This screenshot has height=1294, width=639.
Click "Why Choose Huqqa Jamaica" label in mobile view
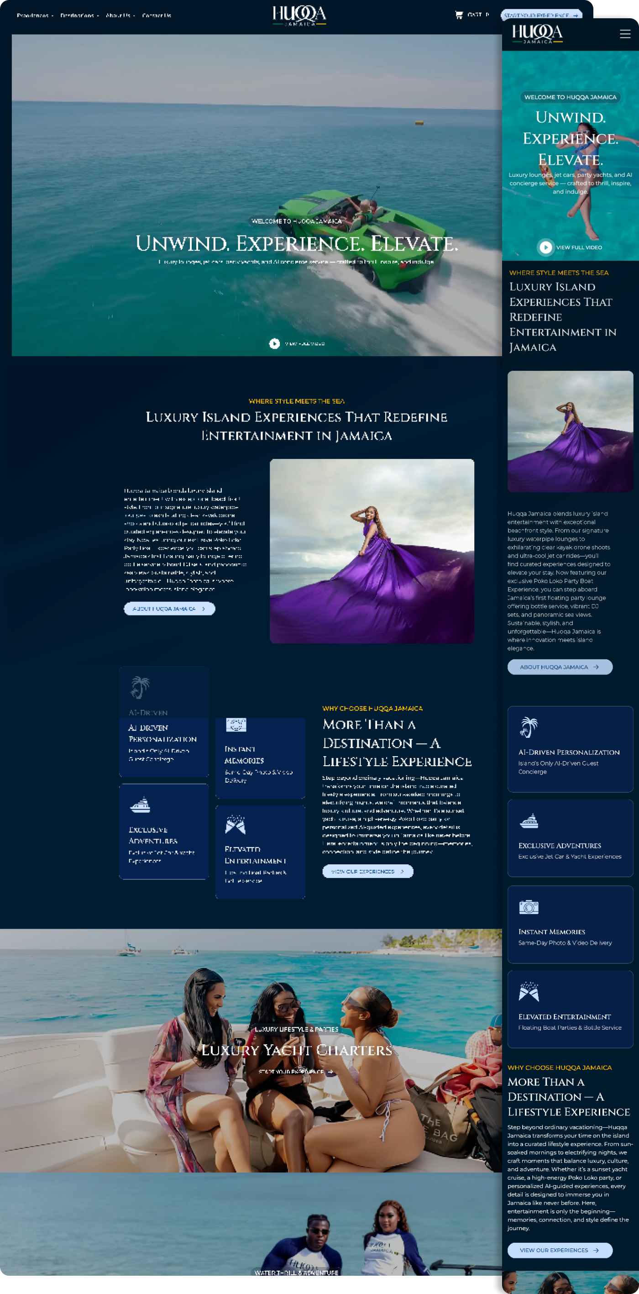pyautogui.click(x=560, y=1068)
